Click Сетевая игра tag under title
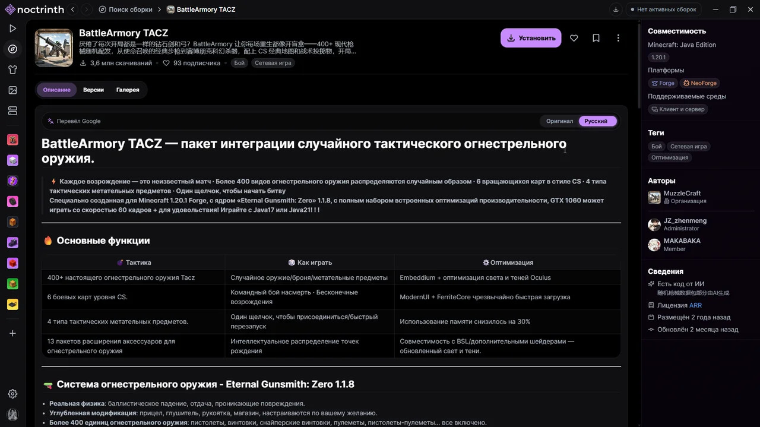760x427 pixels. (x=273, y=63)
